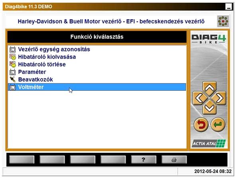Viewport: 236px width, 178px height.
Task: Click the Diag4bike logo in side panel
Action: coord(209,39)
